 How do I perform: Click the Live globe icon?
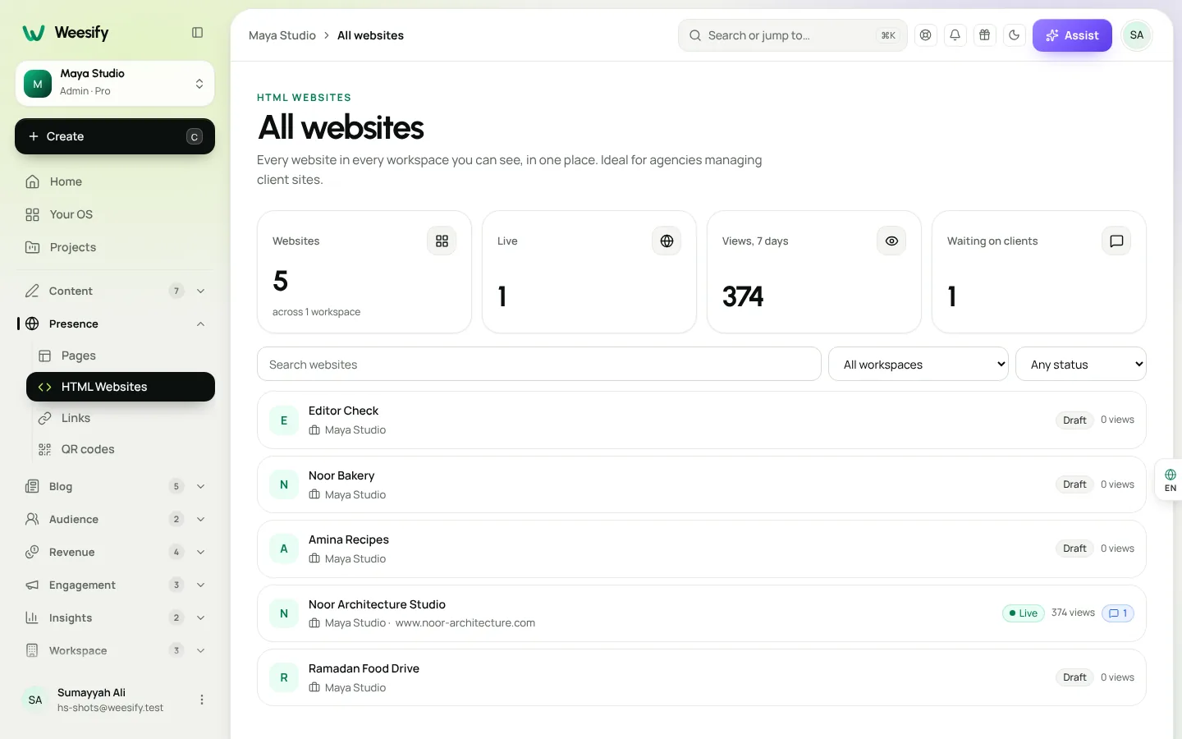click(x=667, y=241)
